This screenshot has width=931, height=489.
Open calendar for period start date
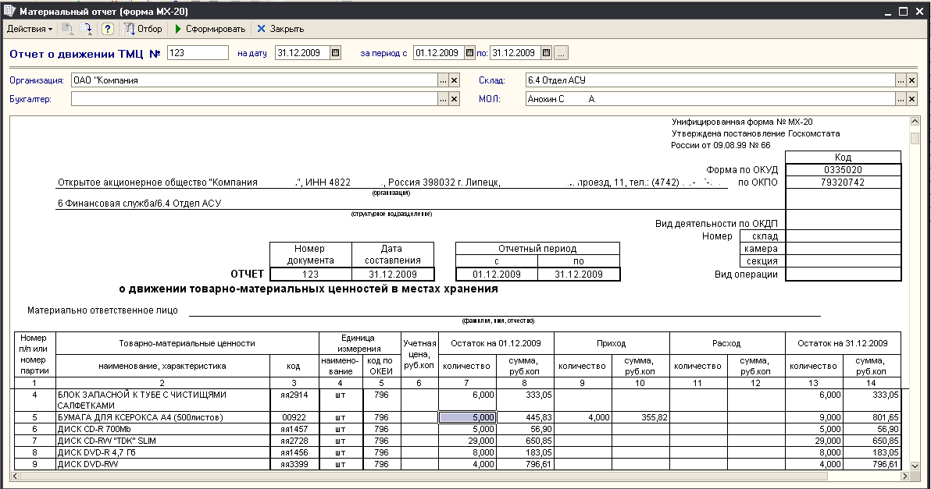pos(469,53)
